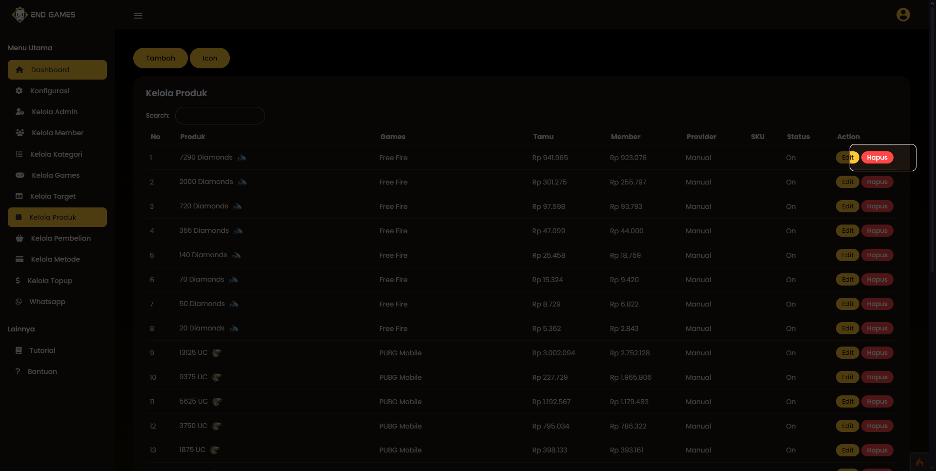Open Kelola Kategori page
The height and width of the screenshot is (471, 936).
tap(57, 154)
